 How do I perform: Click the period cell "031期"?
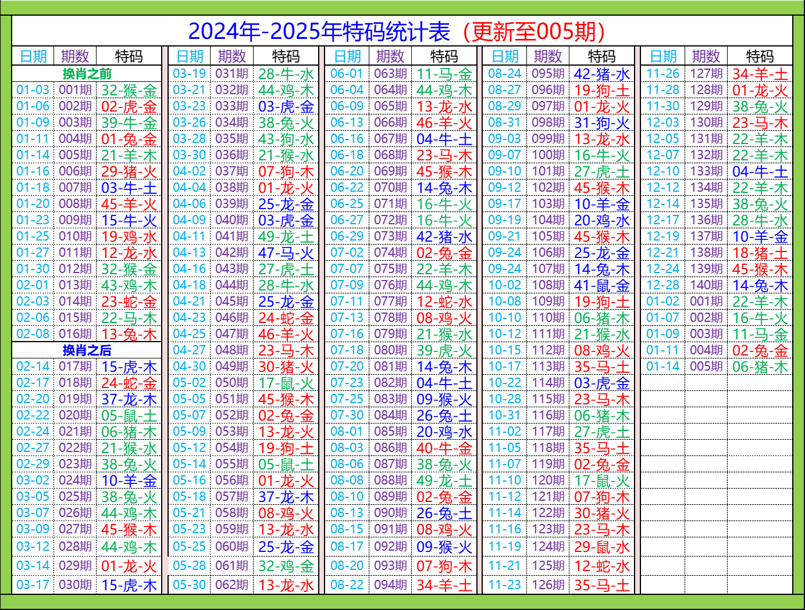pyautogui.click(x=232, y=74)
